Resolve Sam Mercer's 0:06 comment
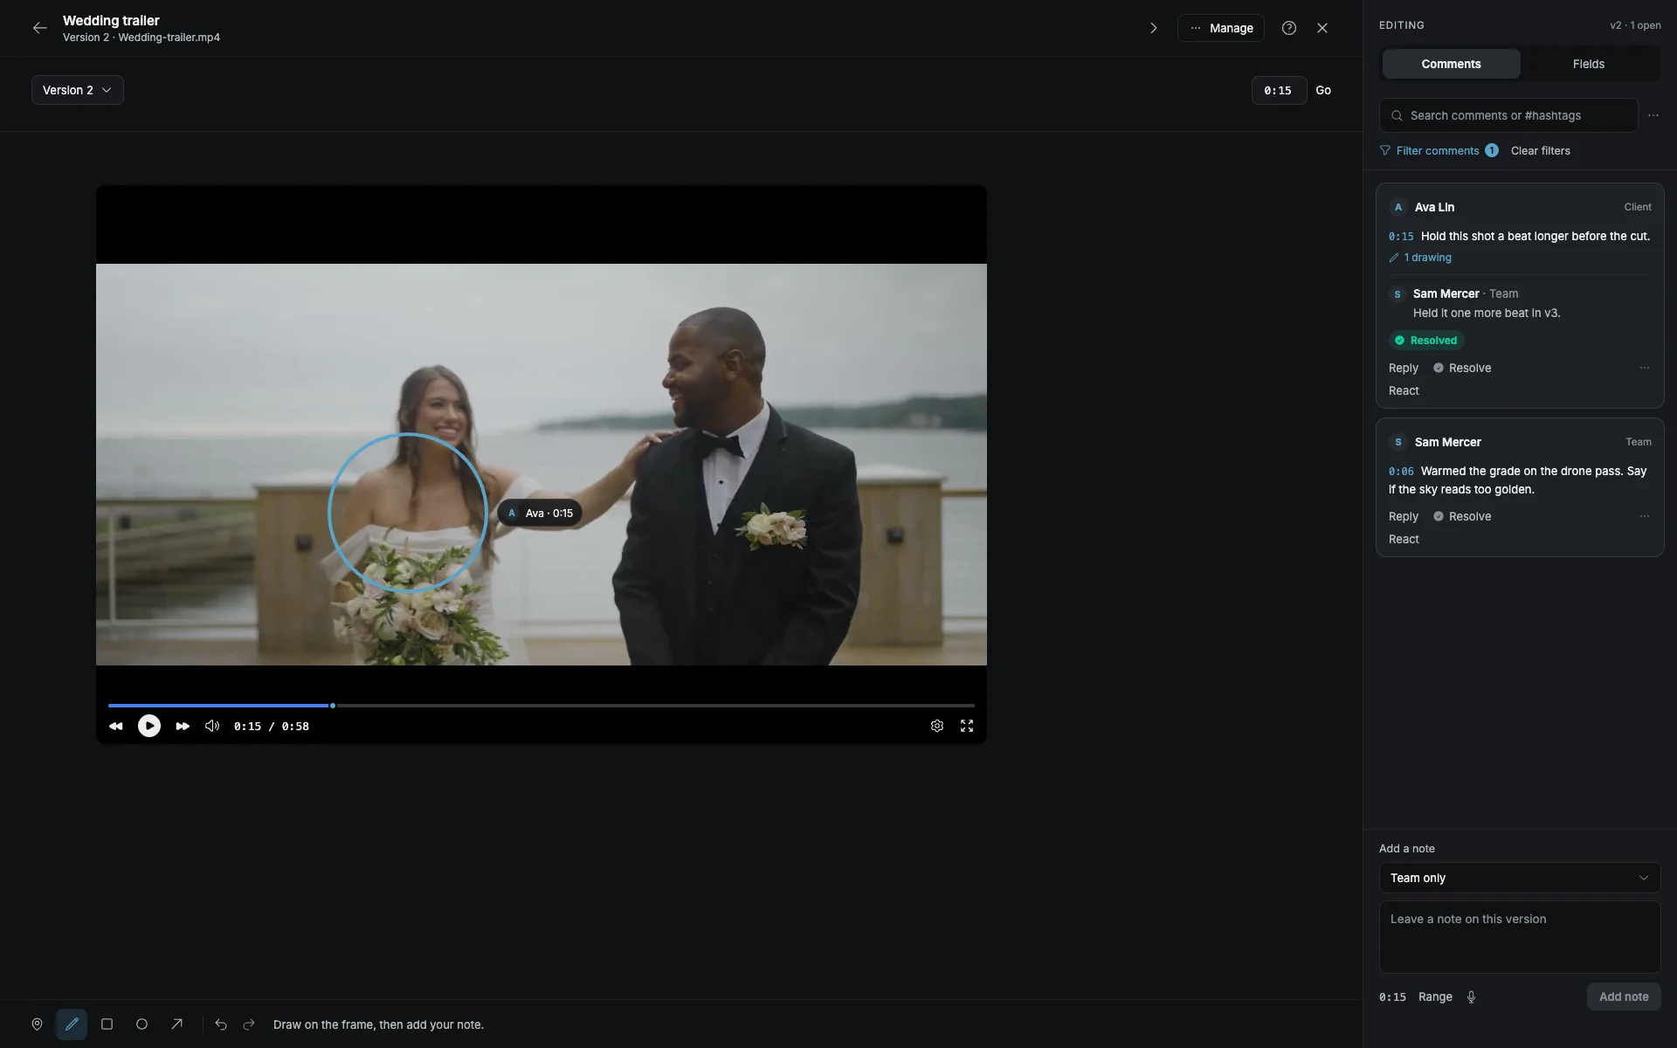This screenshot has width=1677, height=1048. (x=1462, y=516)
